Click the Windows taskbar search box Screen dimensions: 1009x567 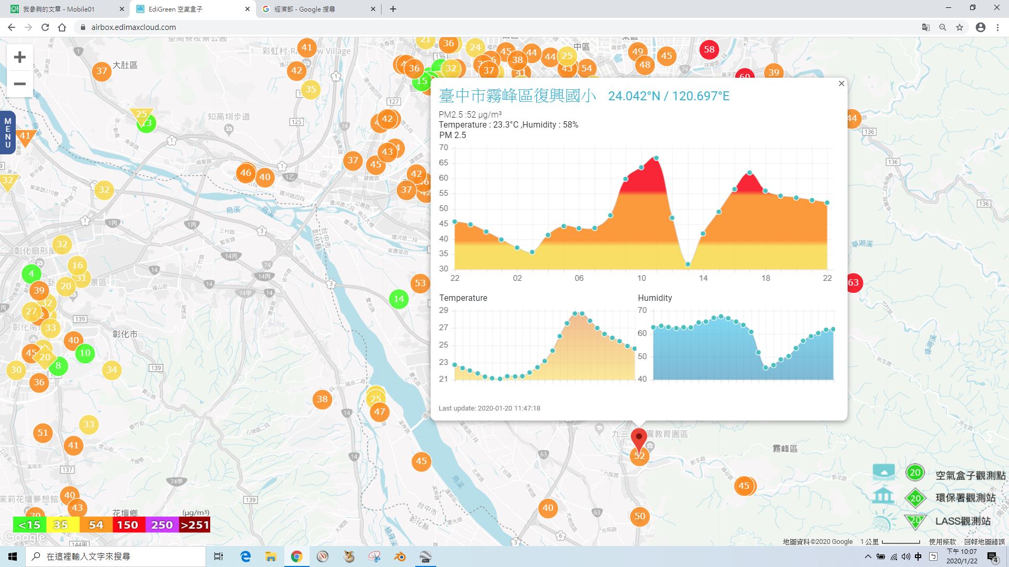[116, 556]
